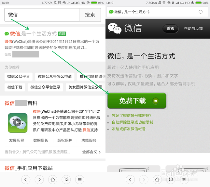The height and width of the screenshot is (187, 210).
Task: Click the 免费下载 button
Action: [x=137, y=101]
